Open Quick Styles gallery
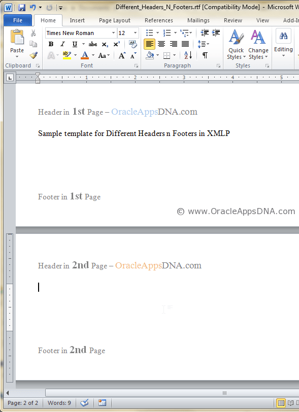 click(x=236, y=45)
